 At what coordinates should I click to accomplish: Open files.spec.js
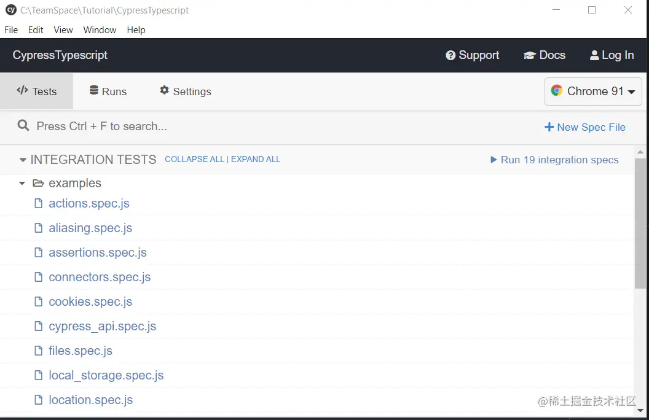pos(81,351)
